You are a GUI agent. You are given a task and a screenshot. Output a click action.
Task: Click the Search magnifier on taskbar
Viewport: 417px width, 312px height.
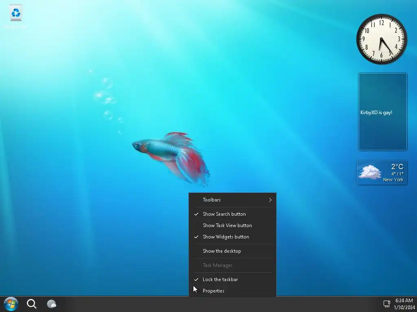32,304
